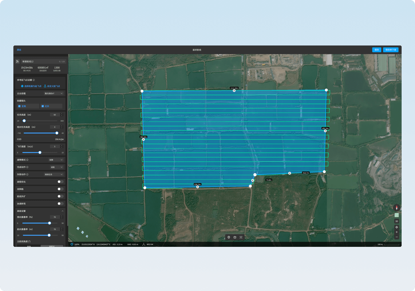
Task: Click the 旁向重叠率 slider handle
Action: (50, 223)
